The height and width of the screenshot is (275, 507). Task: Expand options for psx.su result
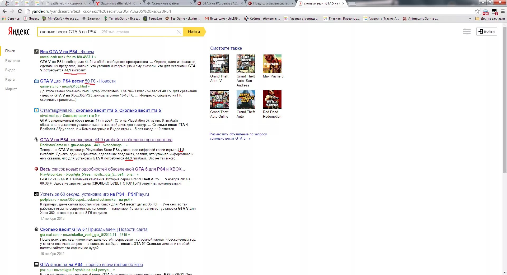click(x=114, y=270)
